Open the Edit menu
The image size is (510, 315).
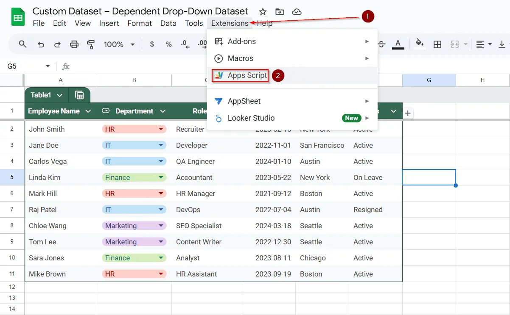click(x=60, y=23)
